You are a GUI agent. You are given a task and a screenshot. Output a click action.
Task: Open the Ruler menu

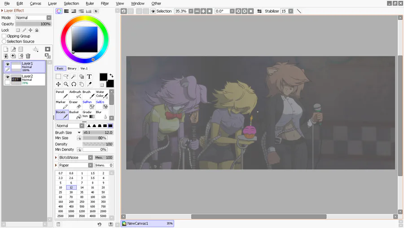[x=90, y=3]
